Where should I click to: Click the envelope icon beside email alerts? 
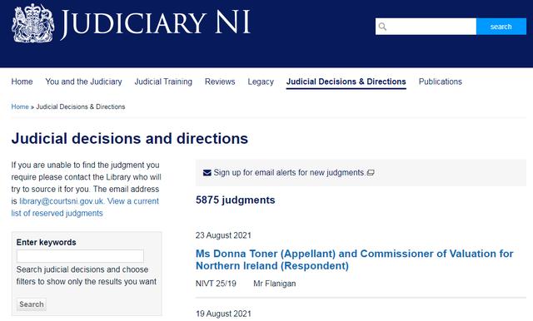tap(207, 173)
